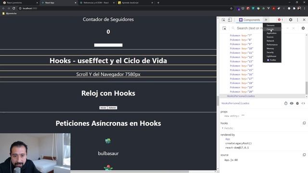Select the Pokemon key="17" tree row
This screenshot has width=308, height=173.
coord(242,79)
